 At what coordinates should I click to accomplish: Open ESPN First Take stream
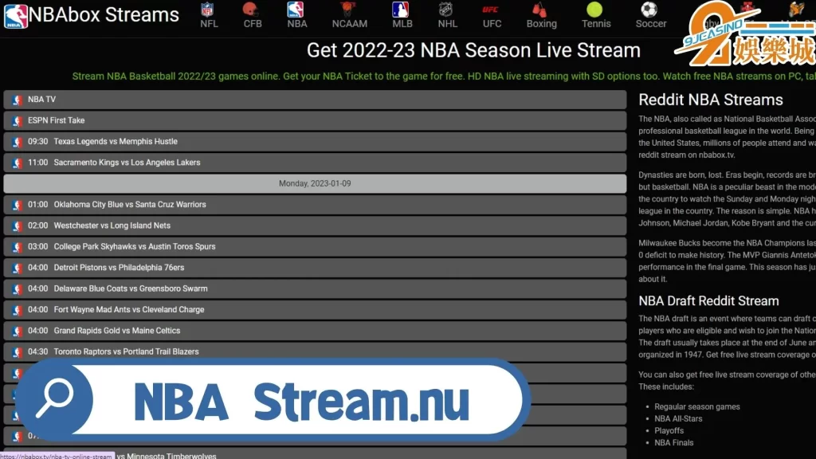coord(315,120)
